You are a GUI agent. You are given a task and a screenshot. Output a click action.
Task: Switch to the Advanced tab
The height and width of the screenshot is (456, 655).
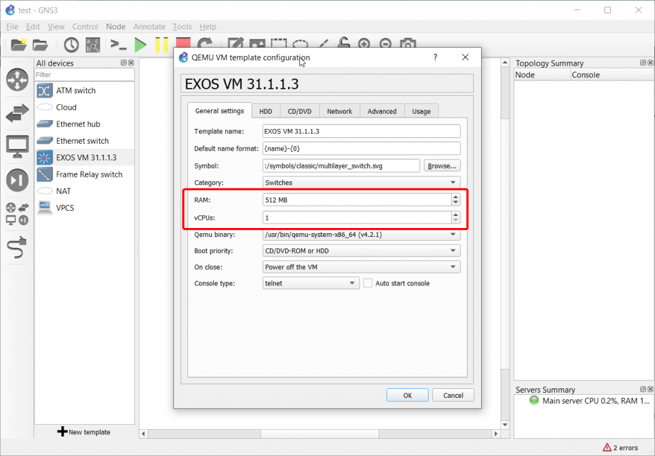coord(382,111)
